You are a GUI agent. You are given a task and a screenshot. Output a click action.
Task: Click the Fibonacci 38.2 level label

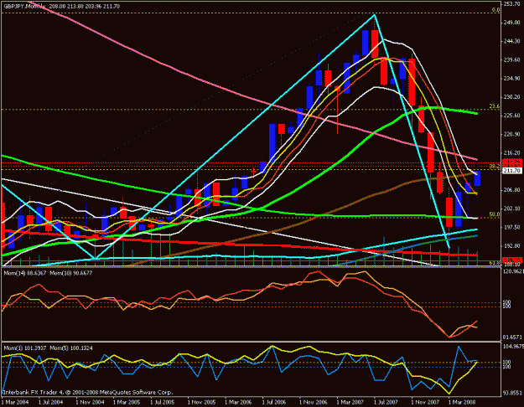pos(495,167)
